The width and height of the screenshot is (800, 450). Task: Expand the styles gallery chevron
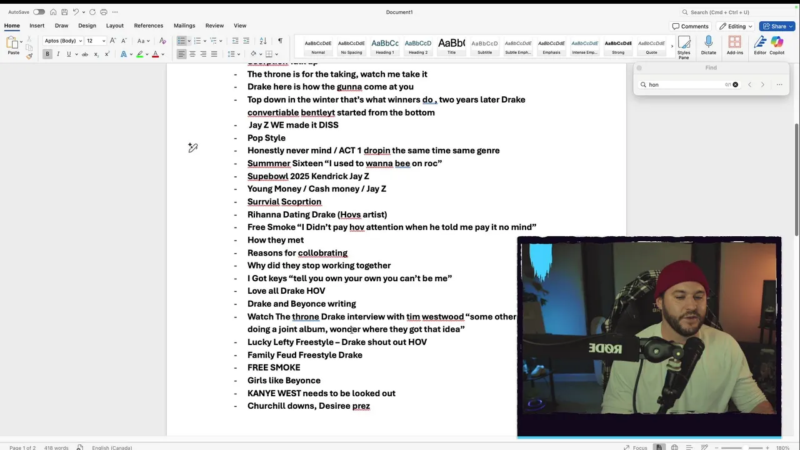point(672,46)
